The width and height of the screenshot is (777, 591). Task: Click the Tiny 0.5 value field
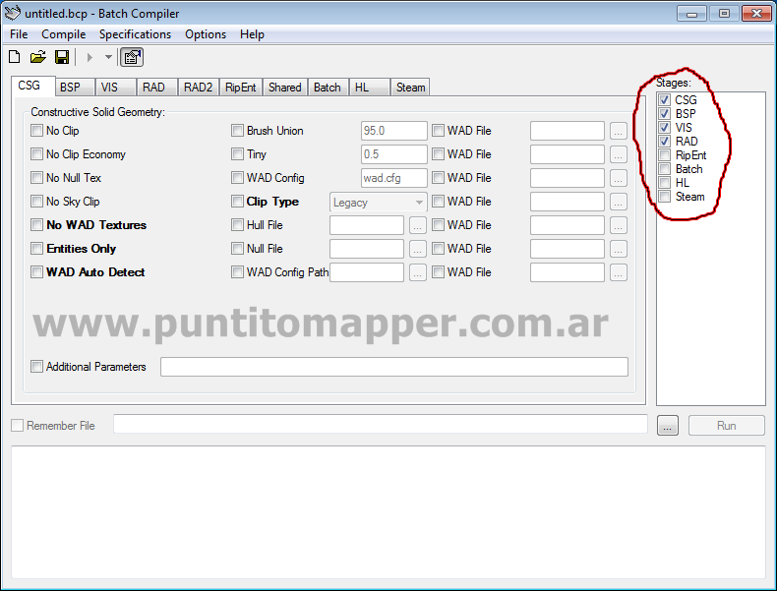click(394, 154)
